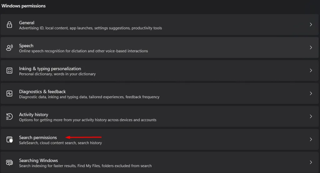Open Search permissions chevron arrow

tap(311, 139)
